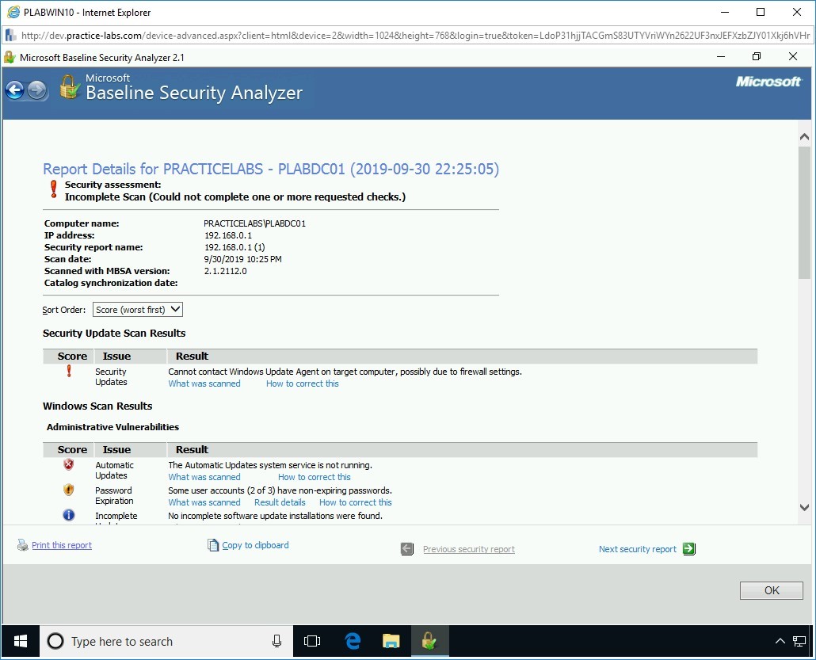The height and width of the screenshot is (660, 816).
Task: Expand hidden icons in the system tray
Action: [x=780, y=641]
